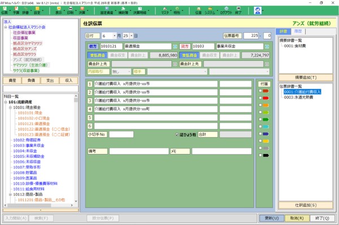Click the 貸方 button
The image size is (339, 225).
[x=185, y=46]
